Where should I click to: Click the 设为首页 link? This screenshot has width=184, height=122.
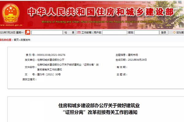[178, 32]
